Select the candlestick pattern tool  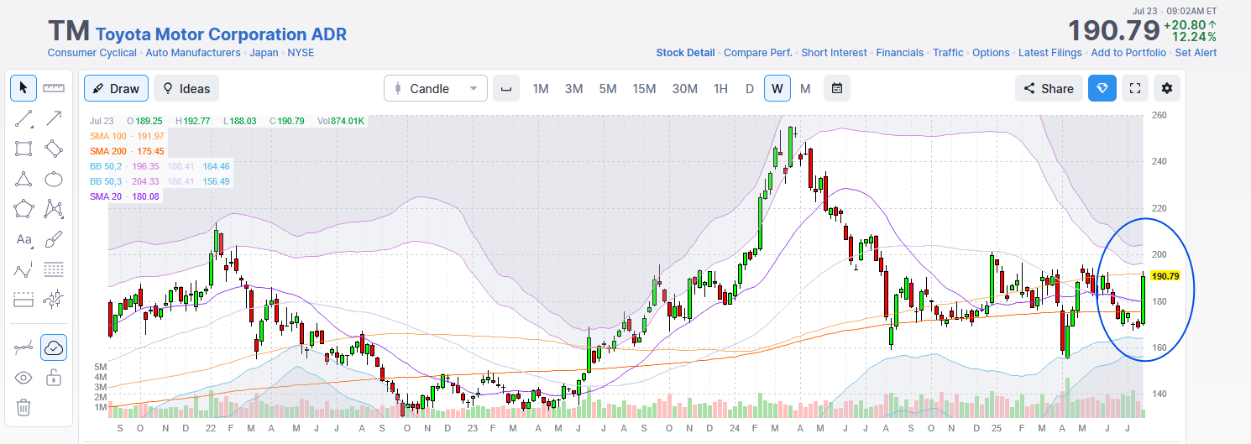(x=55, y=300)
